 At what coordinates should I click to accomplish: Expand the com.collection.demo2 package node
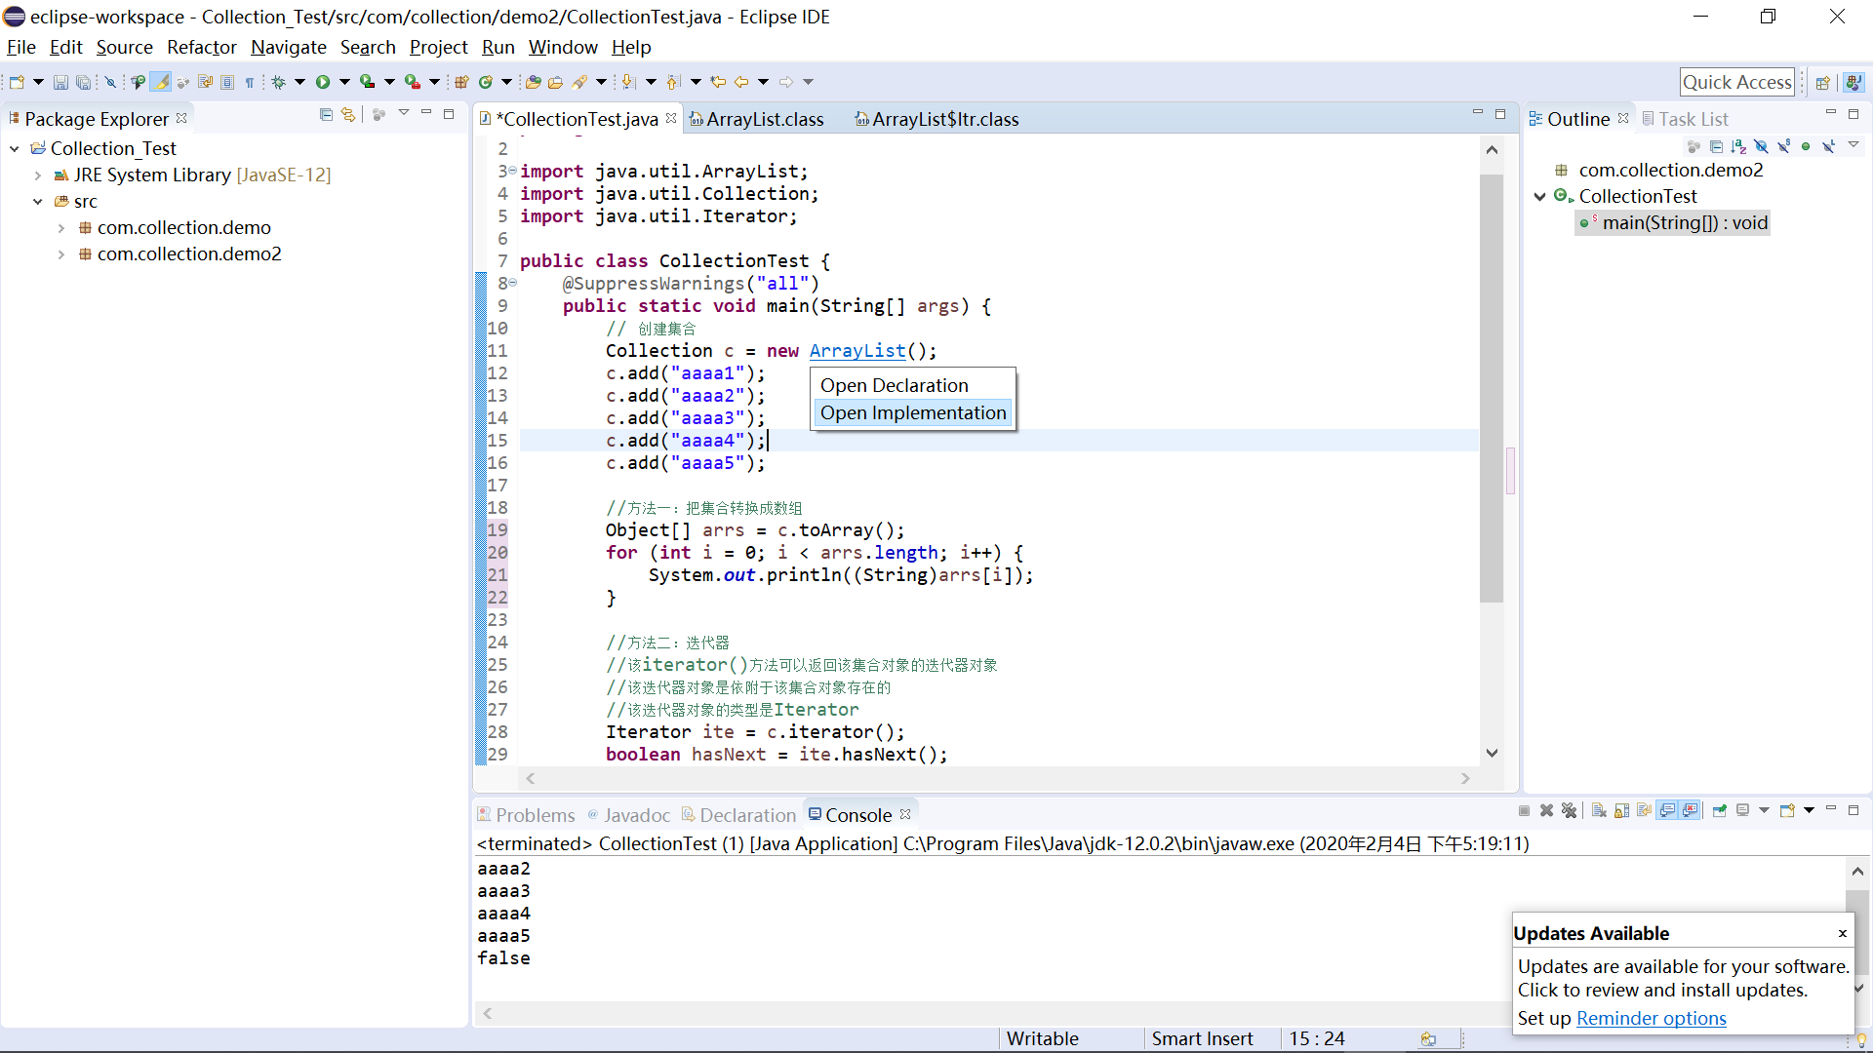(60, 254)
